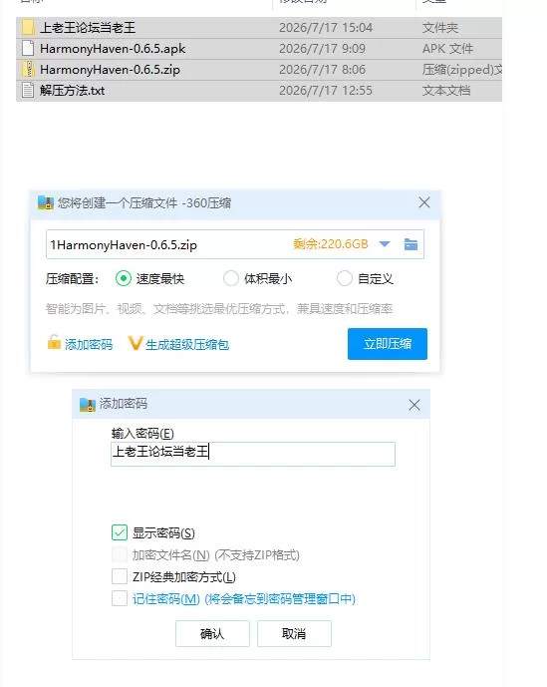The width and height of the screenshot is (547, 687).
Task: Click the HarmonyHaven-0.6.5.zip archive icon
Action: click(x=28, y=69)
